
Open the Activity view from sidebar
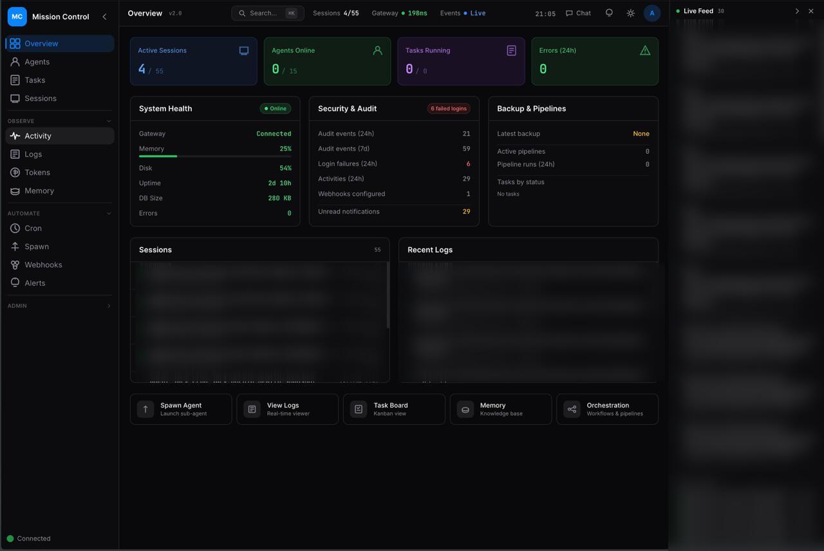pyautogui.click(x=37, y=136)
